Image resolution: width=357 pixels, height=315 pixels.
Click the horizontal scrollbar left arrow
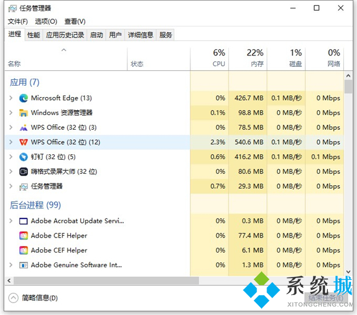point(9,280)
